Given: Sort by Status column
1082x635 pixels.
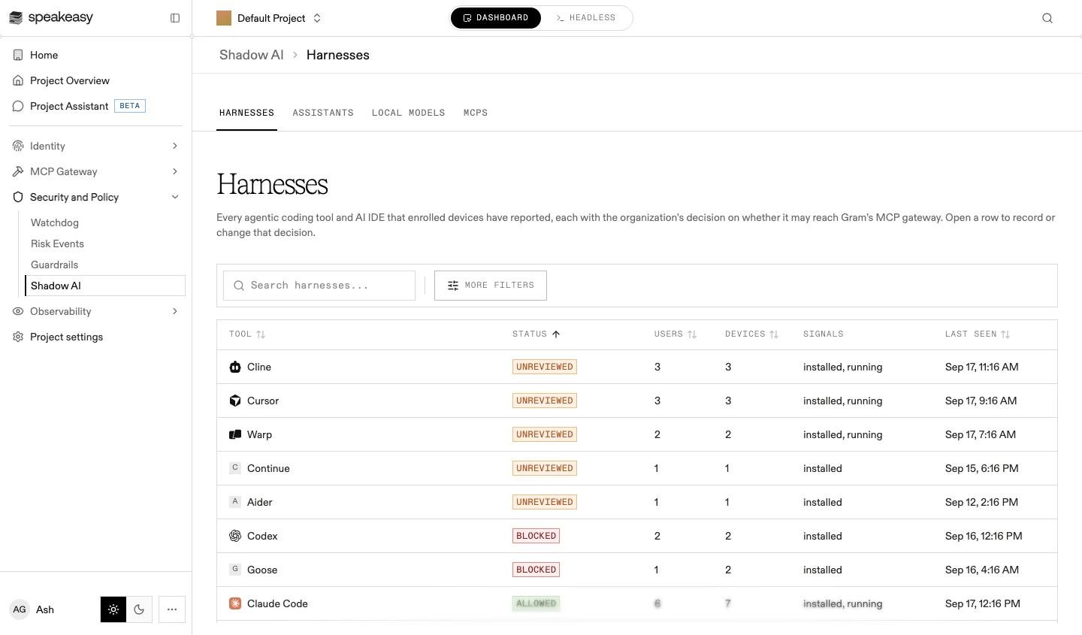Looking at the screenshot, I should pyautogui.click(x=536, y=334).
